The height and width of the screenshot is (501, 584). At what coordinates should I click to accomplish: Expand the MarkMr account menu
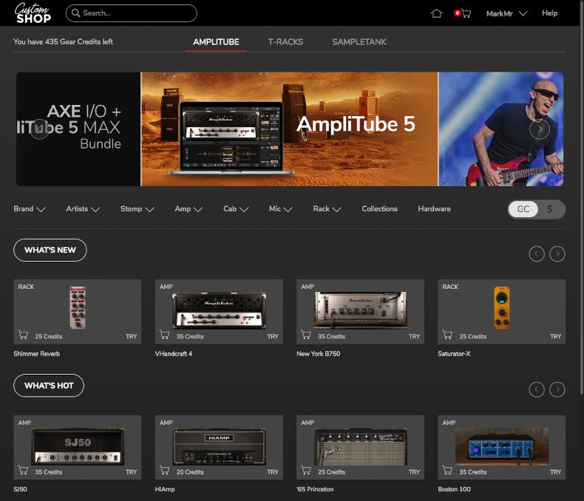[x=506, y=13]
